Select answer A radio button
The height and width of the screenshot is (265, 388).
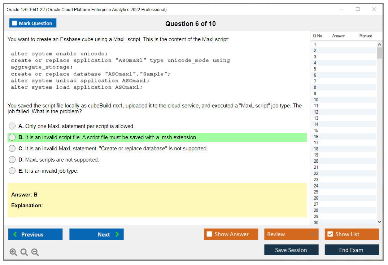pyautogui.click(x=12, y=126)
